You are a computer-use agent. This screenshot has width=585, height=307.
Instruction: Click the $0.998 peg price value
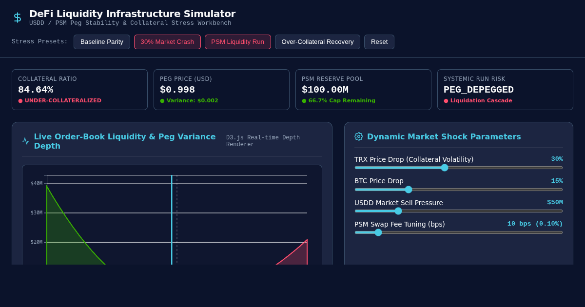pyautogui.click(x=177, y=90)
